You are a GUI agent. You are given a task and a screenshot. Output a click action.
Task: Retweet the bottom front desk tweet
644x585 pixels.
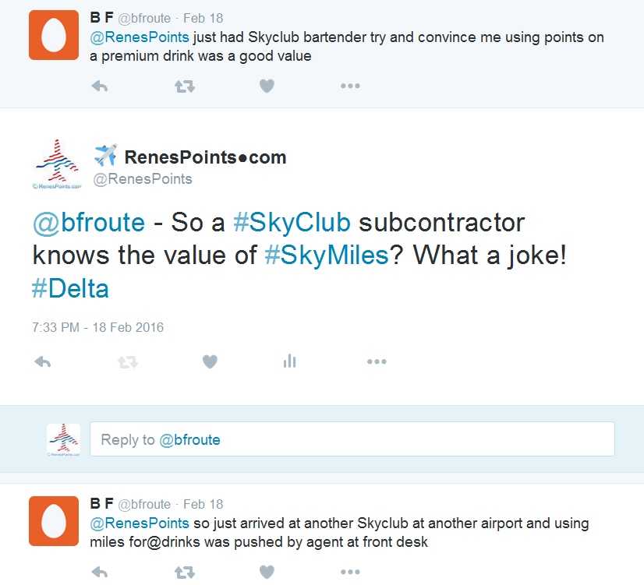click(x=184, y=573)
